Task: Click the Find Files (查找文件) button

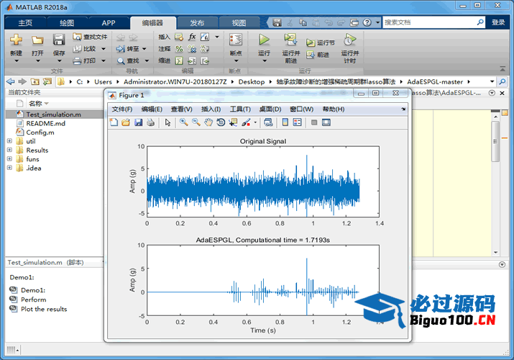Action: (x=90, y=37)
